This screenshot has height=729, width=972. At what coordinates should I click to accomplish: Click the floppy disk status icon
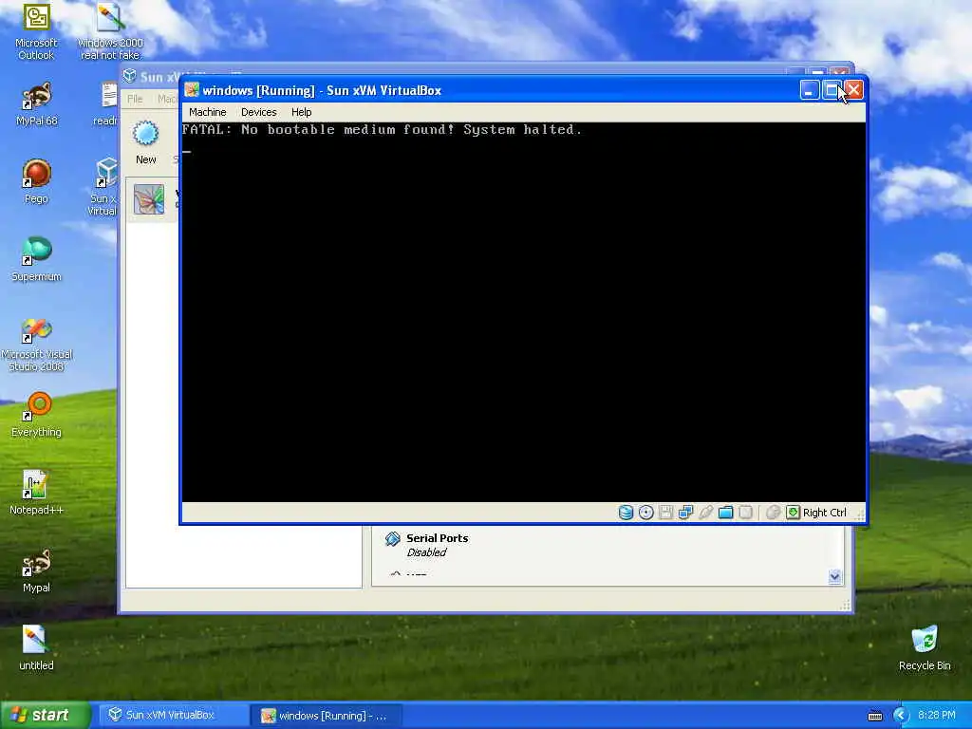665,512
